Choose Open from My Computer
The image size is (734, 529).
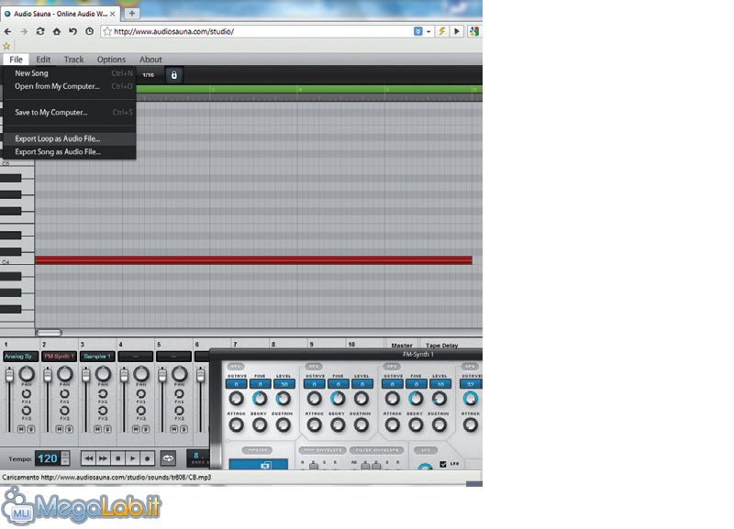[70, 86]
